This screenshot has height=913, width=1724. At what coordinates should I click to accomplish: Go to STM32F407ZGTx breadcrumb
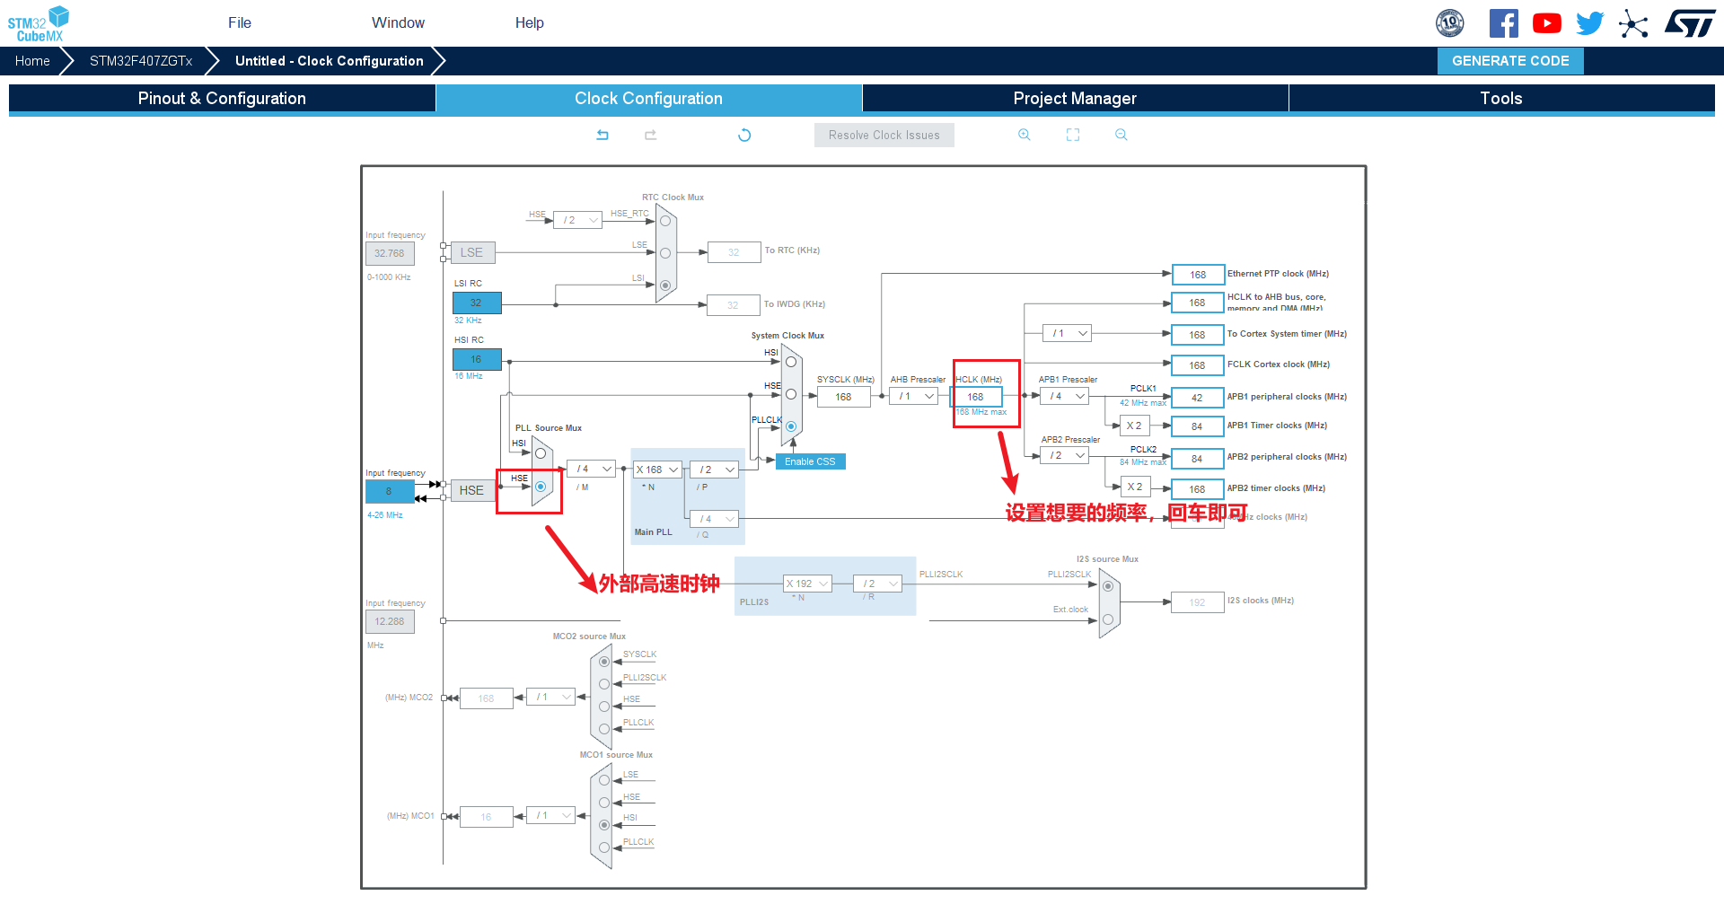(x=141, y=61)
